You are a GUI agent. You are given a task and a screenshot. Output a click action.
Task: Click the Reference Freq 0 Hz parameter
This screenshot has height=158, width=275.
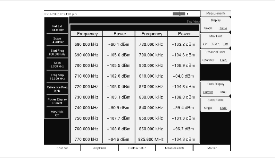(57, 89)
